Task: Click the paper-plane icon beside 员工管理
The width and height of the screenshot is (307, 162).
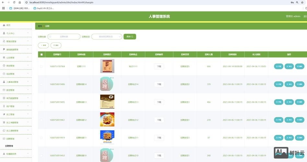Action: pos(4,114)
